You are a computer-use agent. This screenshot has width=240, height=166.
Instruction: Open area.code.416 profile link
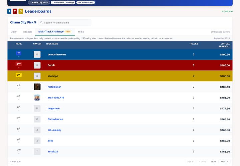(56, 98)
